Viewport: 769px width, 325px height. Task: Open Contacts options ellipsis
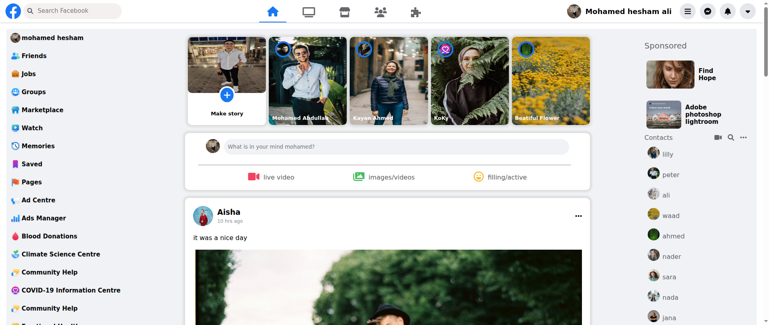pos(743,137)
